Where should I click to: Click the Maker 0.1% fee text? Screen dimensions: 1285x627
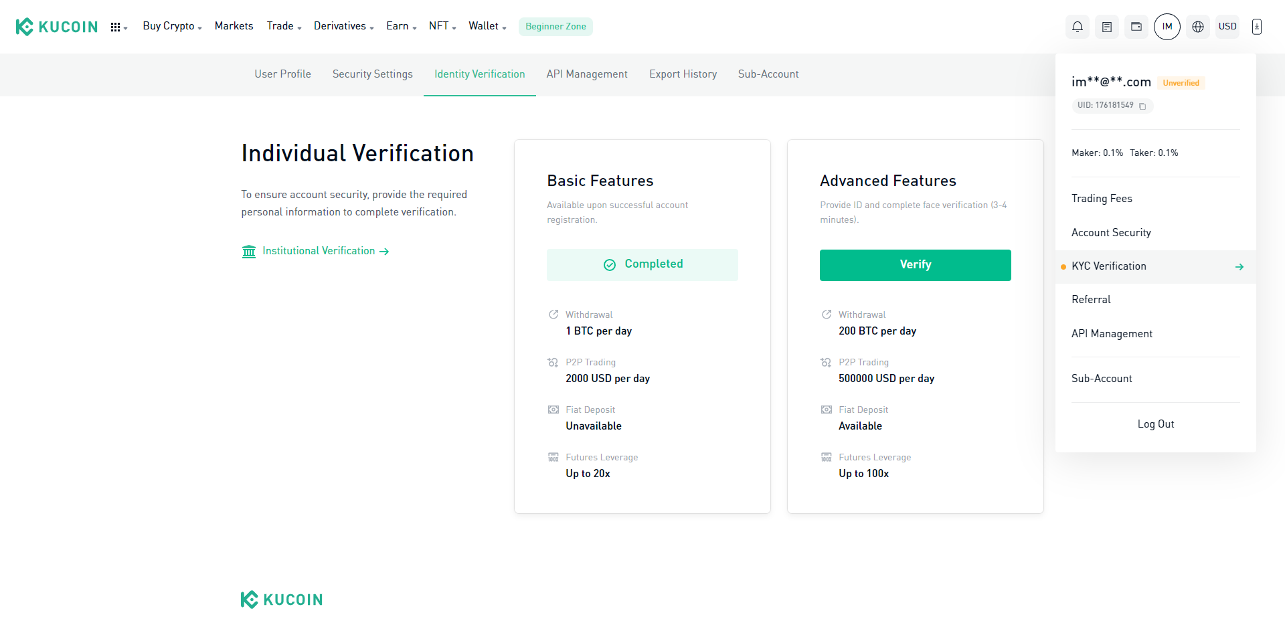(1097, 153)
